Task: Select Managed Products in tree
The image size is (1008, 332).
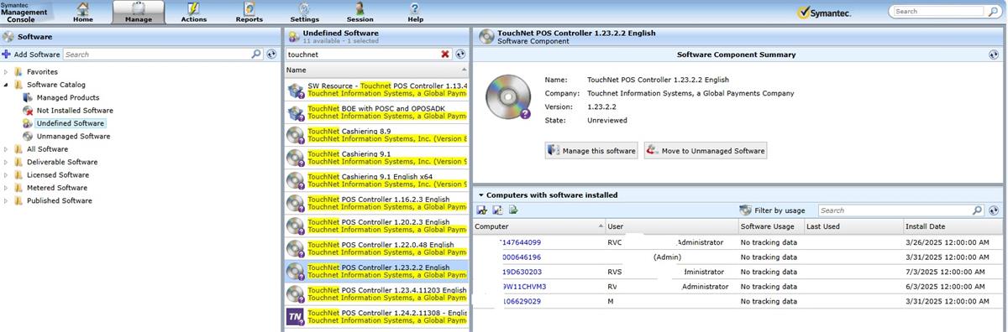Action: coord(68,97)
